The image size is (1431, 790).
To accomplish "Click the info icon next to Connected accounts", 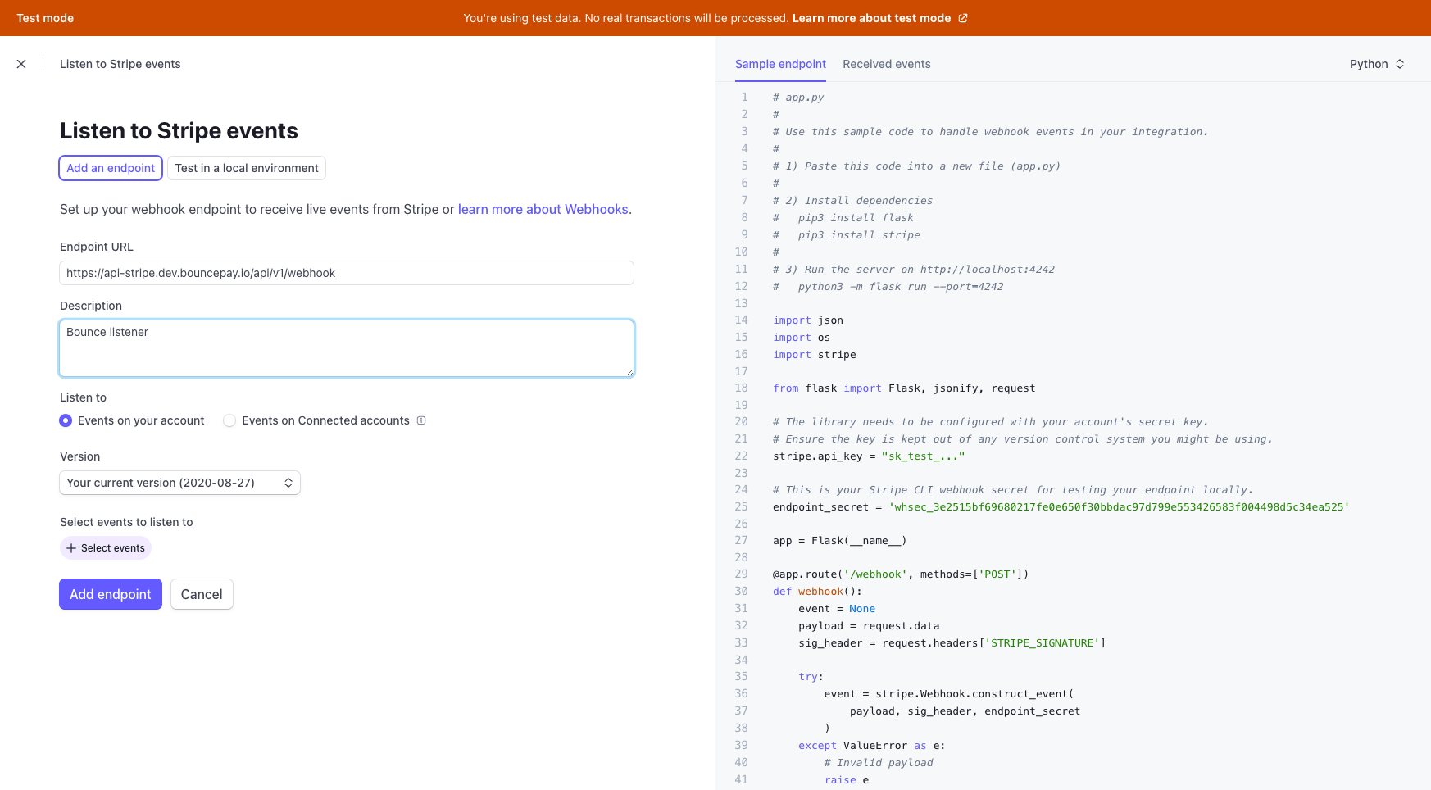I will 421,420.
